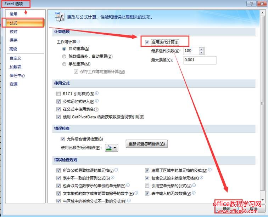Click scrollbar up arrow in options pane
Viewport: 268px width, 217px height.
coord(262,13)
